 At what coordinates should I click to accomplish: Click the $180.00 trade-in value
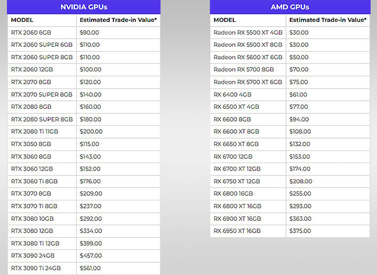coord(91,119)
